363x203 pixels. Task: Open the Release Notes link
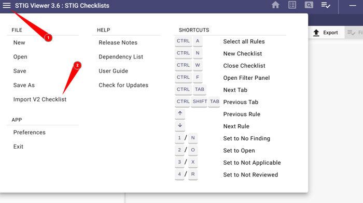[118, 42]
